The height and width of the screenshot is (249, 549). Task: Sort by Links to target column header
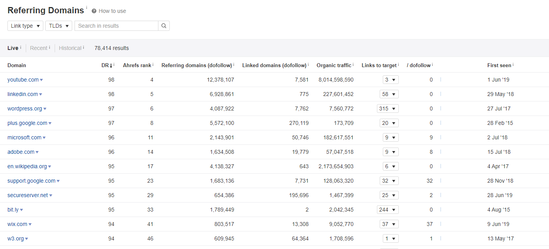379,65
